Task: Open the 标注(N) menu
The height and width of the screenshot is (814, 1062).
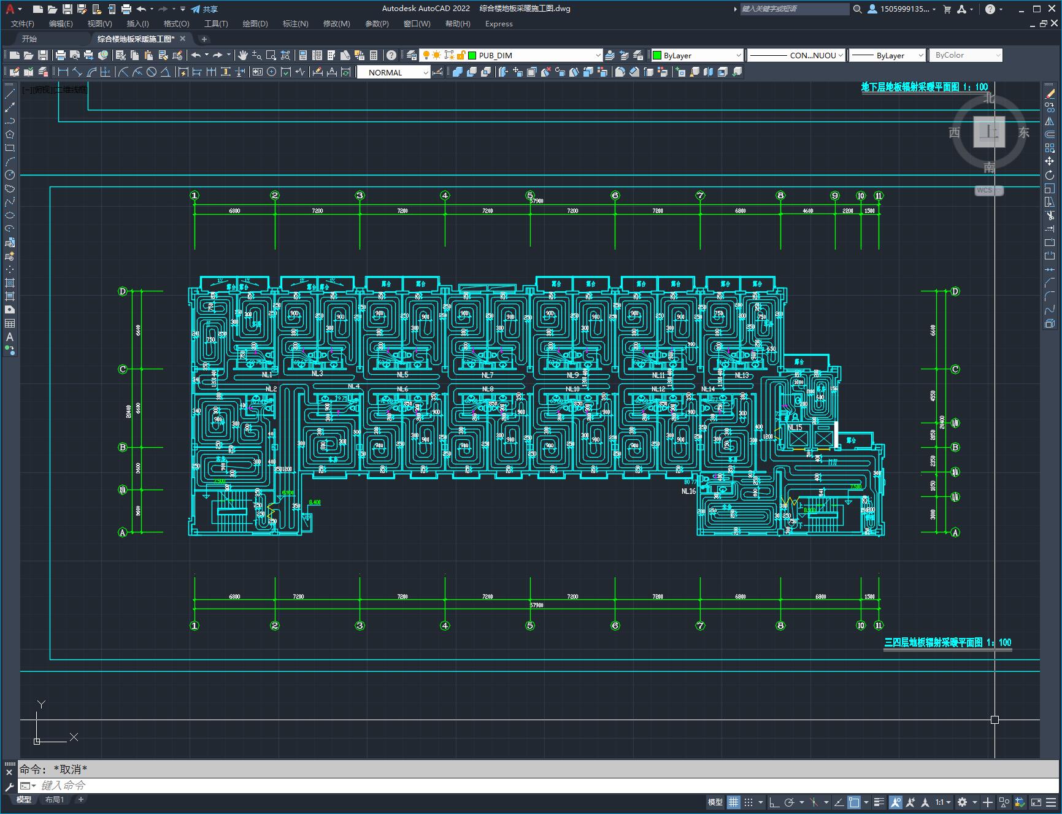Action: 295,23
